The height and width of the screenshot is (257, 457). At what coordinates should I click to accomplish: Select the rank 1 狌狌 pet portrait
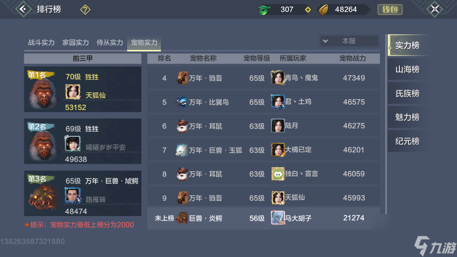[x=43, y=93]
